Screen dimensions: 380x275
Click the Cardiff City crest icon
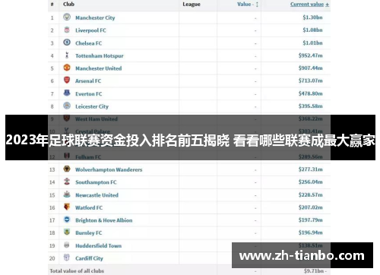point(67,258)
